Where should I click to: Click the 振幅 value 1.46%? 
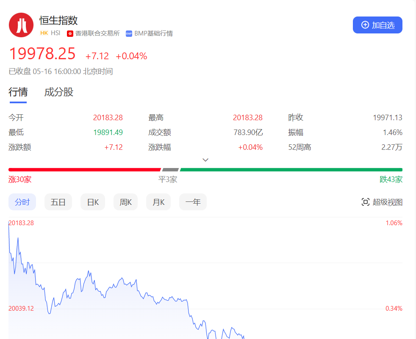(393, 132)
